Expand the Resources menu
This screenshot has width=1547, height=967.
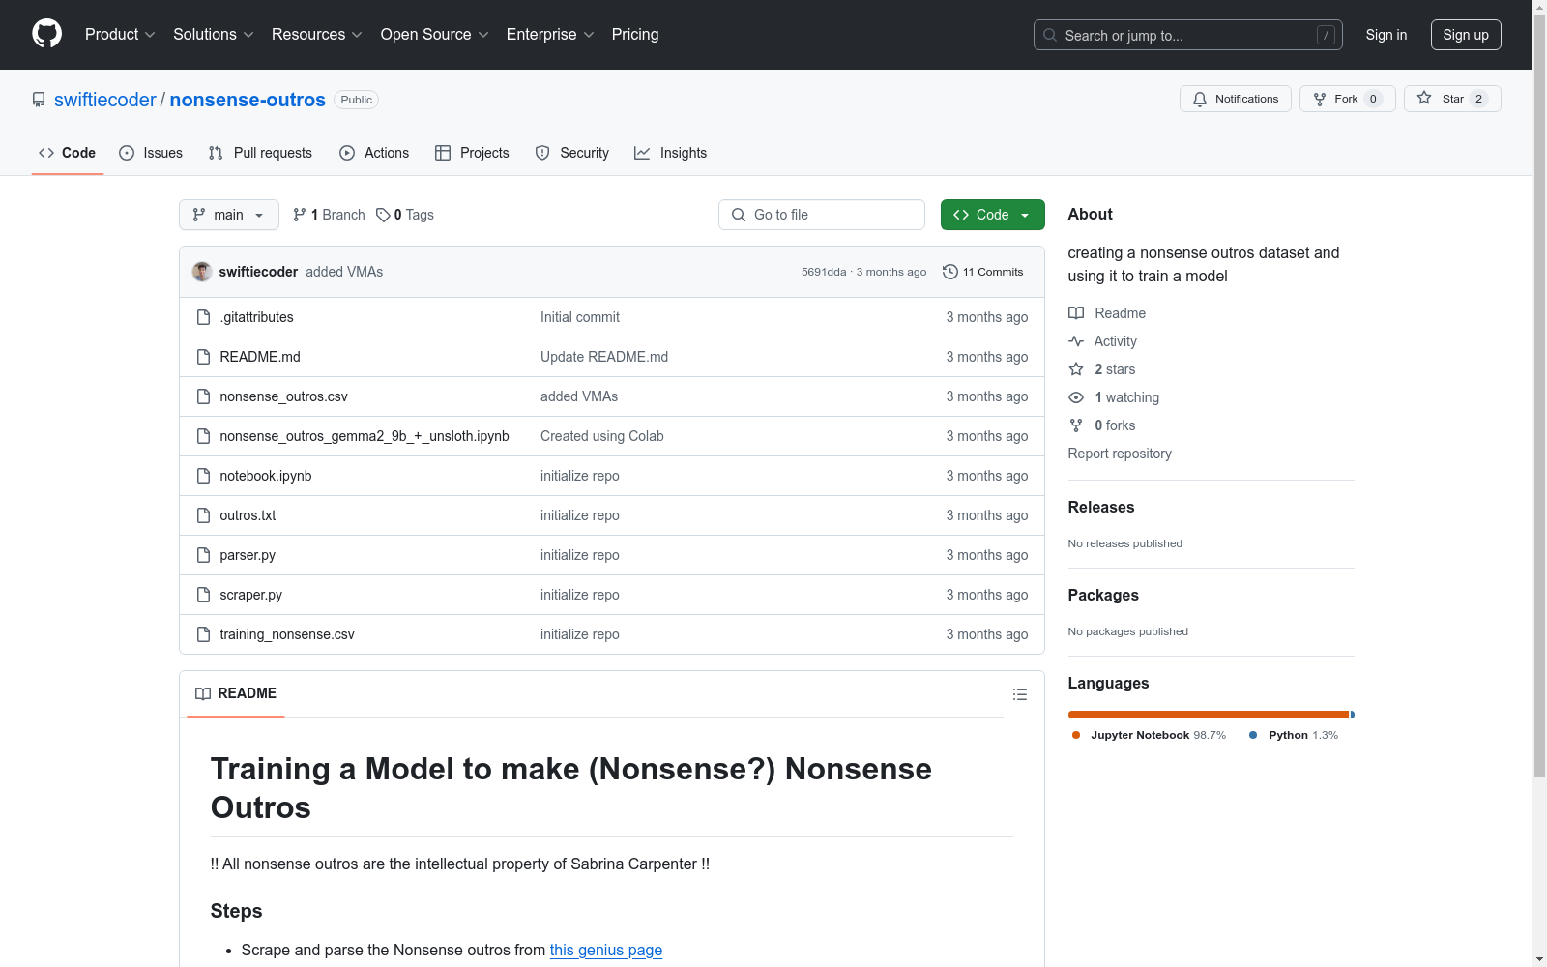(x=317, y=35)
